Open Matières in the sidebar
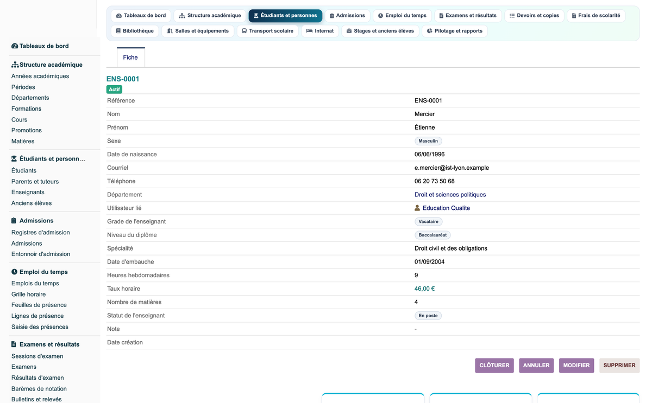Screen dimensions: 652x403 point(23,142)
